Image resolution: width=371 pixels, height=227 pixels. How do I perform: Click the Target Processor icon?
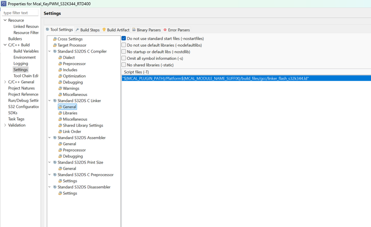55,45
